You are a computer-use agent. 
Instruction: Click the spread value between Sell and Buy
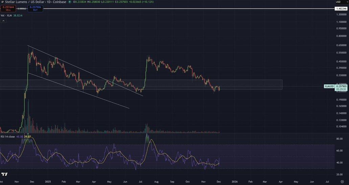click(x=22, y=8)
